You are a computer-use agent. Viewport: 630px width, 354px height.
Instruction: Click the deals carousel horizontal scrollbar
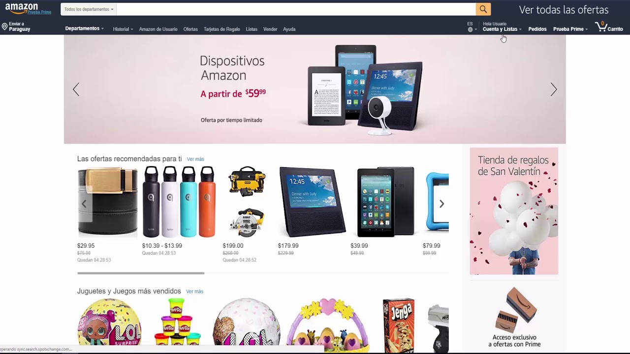point(141,273)
